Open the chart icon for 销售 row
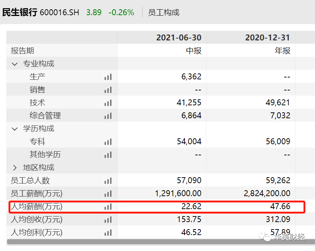The image size is (315, 251). (108, 90)
